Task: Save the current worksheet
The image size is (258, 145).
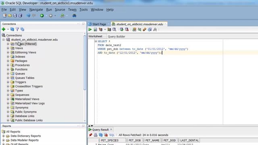Action: (x=15, y=16)
